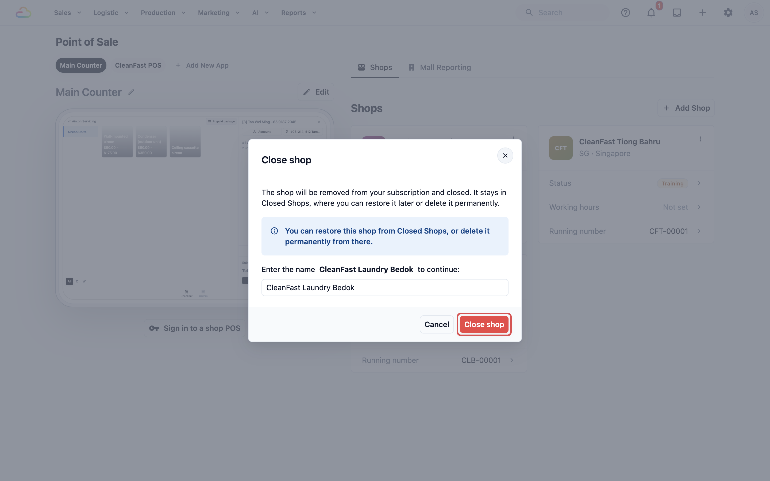Open the CLB-00001 running number row

click(x=439, y=360)
